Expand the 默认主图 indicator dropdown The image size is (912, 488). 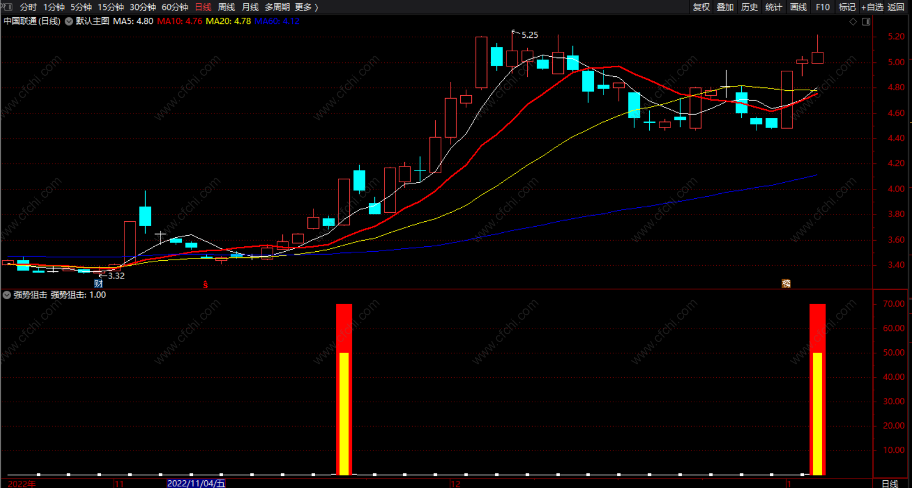pyautogui.click(x=69, y=21)
